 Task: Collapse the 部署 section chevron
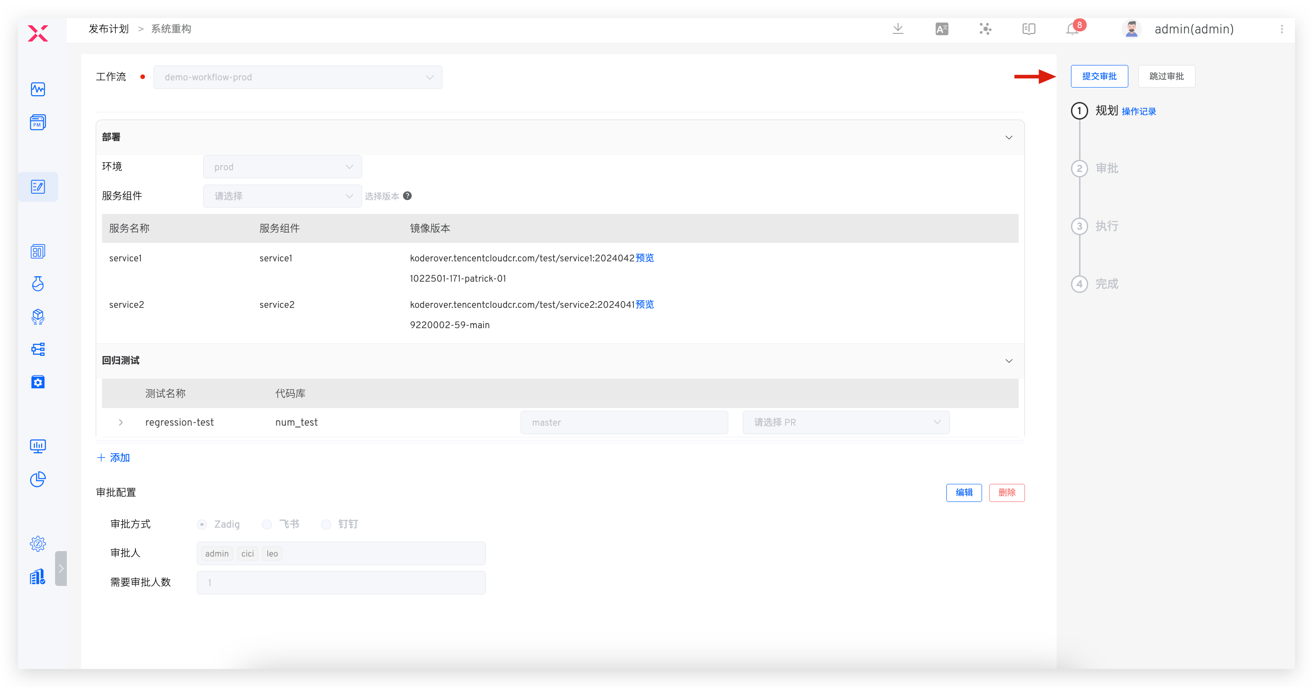[x=1009, y=138]
